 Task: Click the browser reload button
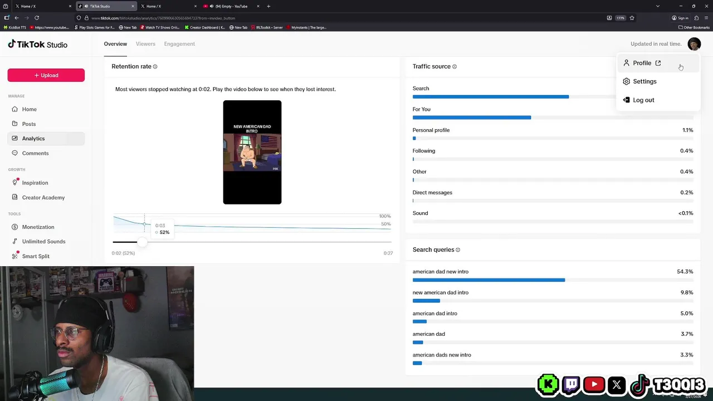pyautogui.click(x=37, y=18)
